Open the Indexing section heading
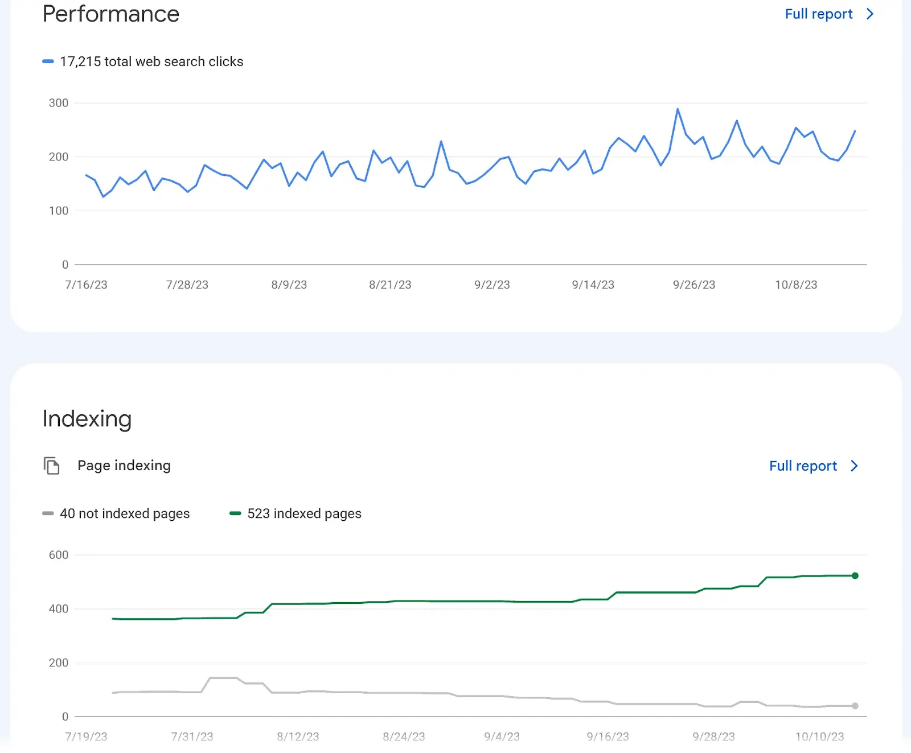The image size is (911, 753). coord(87,419)
